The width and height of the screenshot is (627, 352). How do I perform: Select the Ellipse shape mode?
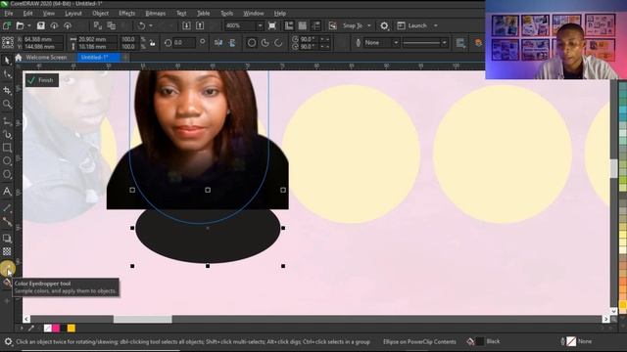click(252, 43)
